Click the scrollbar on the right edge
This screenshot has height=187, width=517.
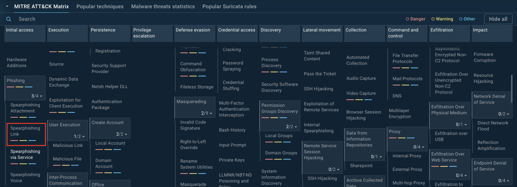point(511,88)
